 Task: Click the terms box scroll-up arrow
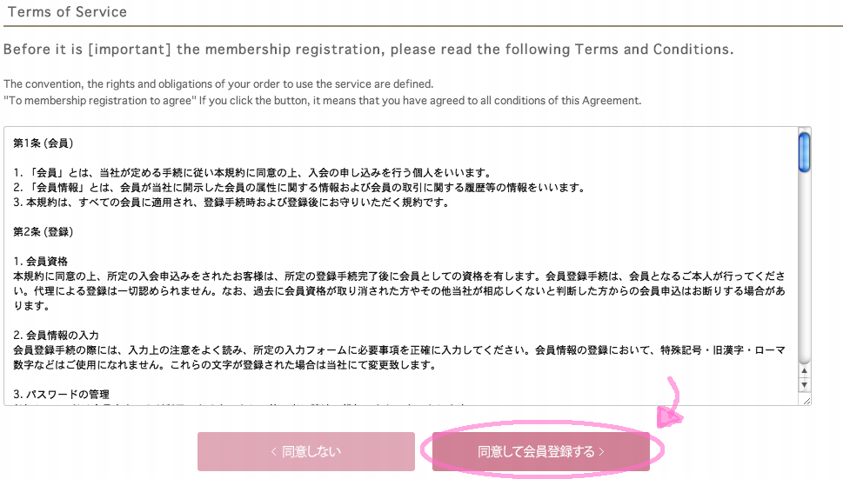(804, 371)
